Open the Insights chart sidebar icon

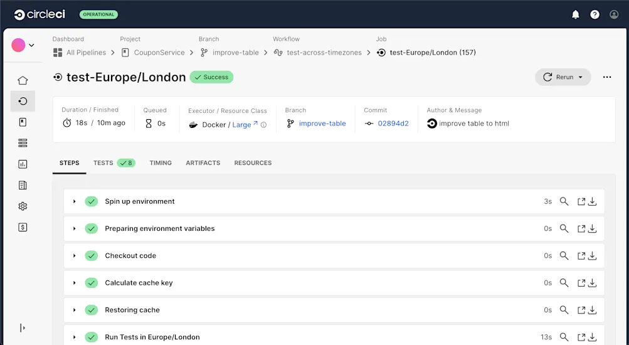pos(23,164)
